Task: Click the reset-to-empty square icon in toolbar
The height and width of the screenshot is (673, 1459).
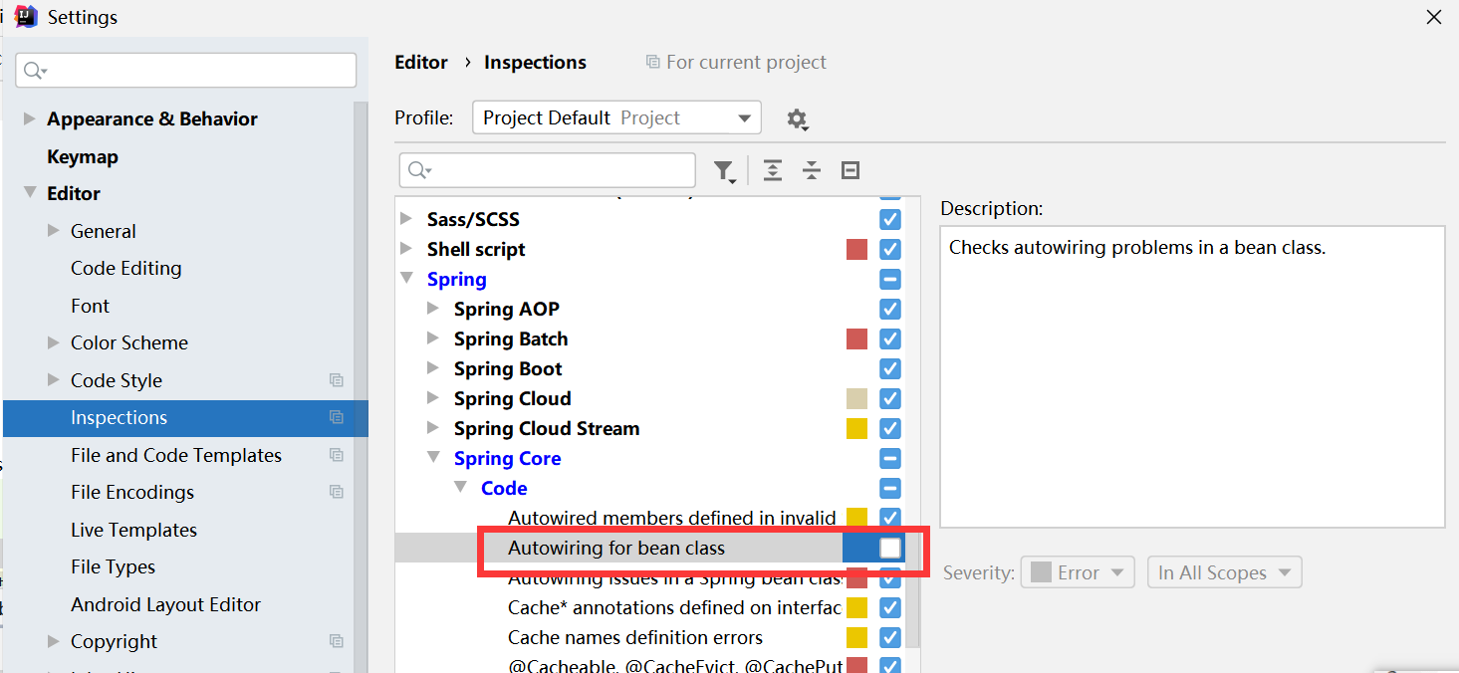Action: pos(851,171)
